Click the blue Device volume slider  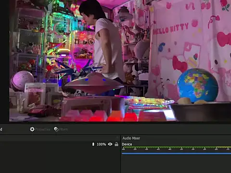pos(176,153)
